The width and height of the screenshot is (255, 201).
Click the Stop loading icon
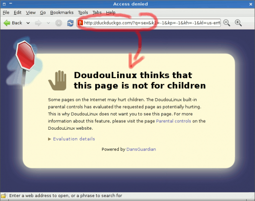coord(59,23)
